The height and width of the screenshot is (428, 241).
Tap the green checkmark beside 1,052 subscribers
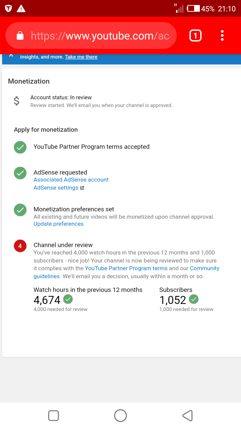tap(194, 299)
